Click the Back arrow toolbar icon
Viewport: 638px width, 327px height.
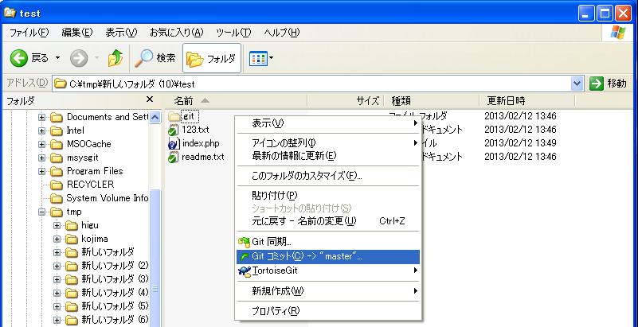tap(20, 58)
